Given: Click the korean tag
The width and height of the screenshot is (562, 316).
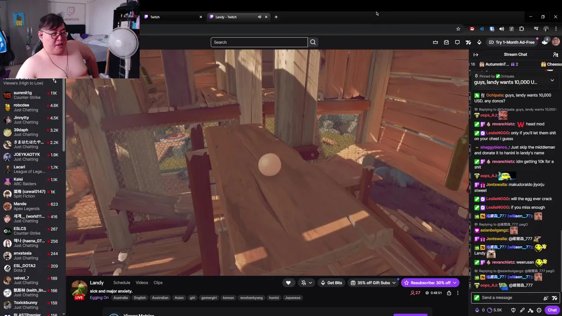Looking at the screenshot, I should (x=228, y=298).
